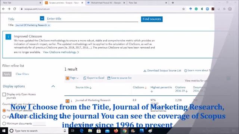Click the Type here to search box
Screen dimensions: 239x134
pyautogui.click(x=38, y=131)
